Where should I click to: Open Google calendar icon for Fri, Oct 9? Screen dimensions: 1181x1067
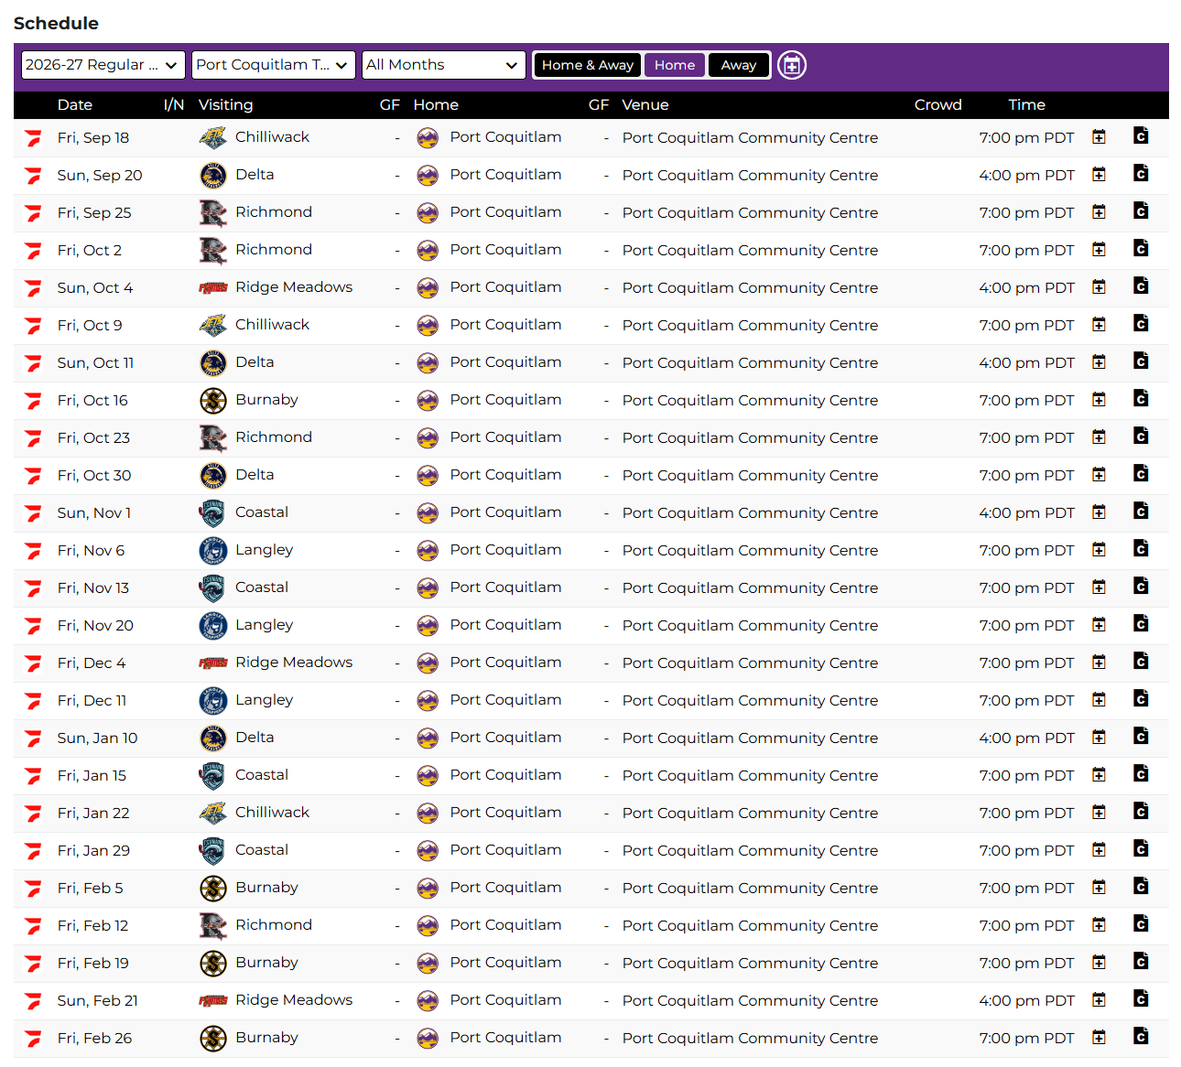click(1141, 323)
